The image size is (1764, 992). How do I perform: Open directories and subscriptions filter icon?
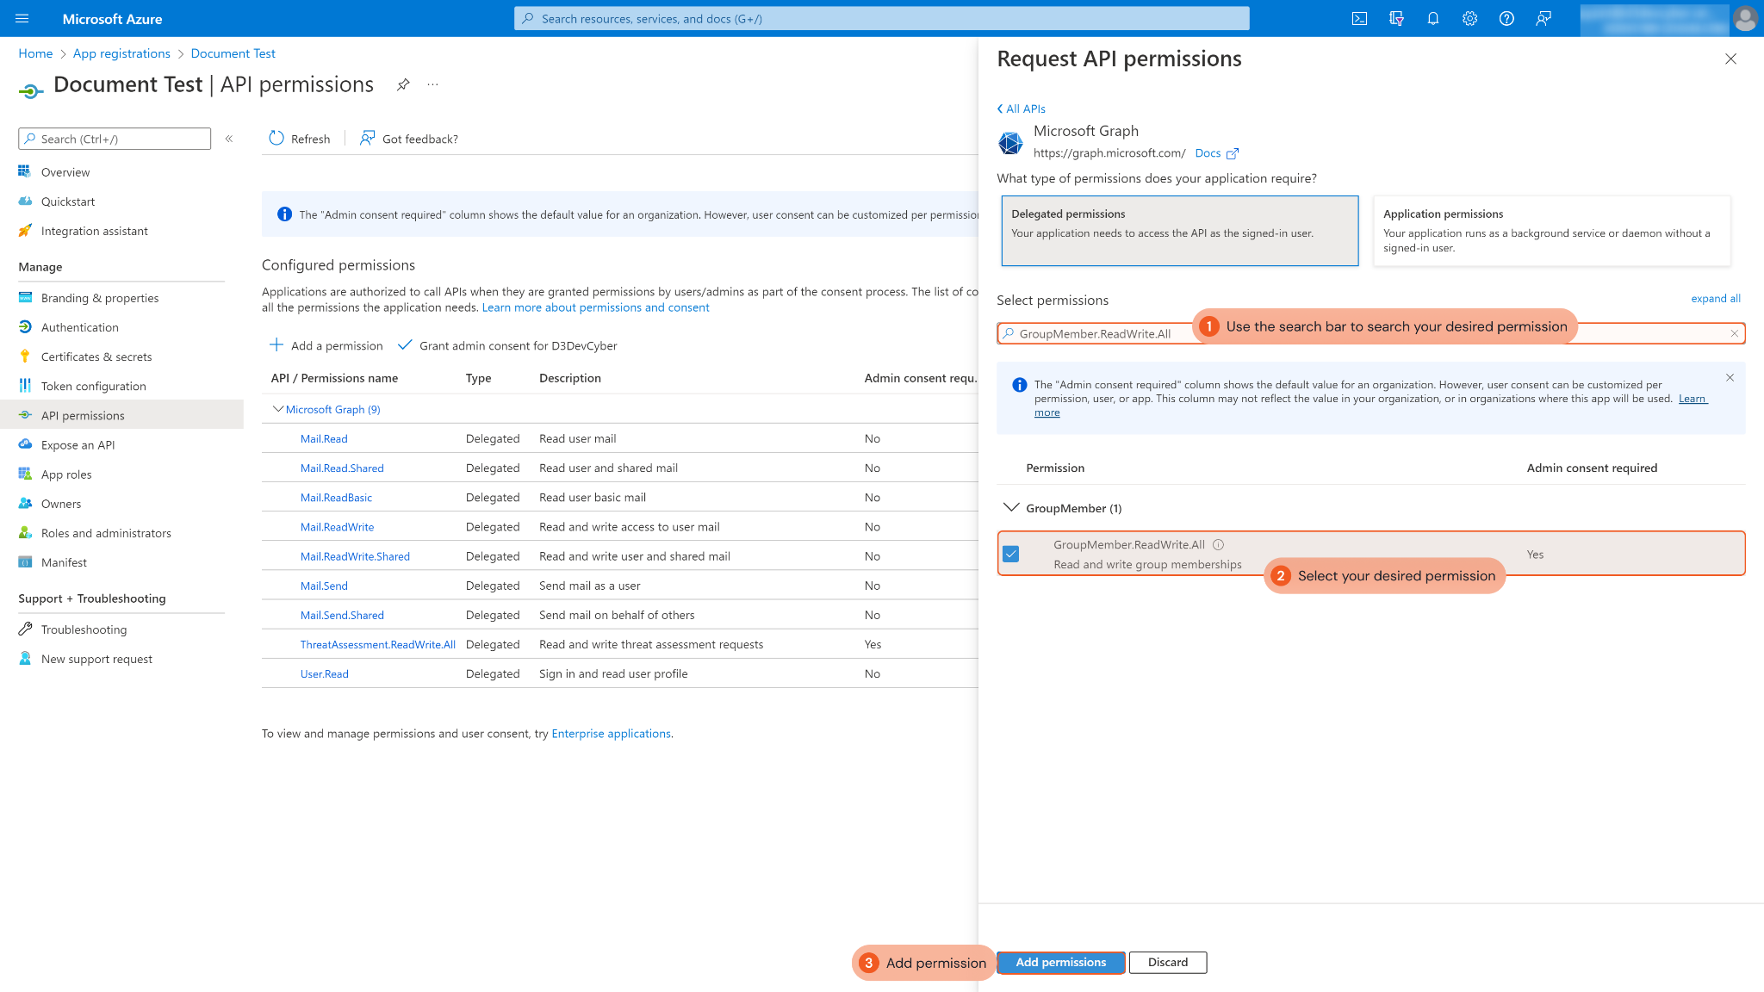point(1396,18)
